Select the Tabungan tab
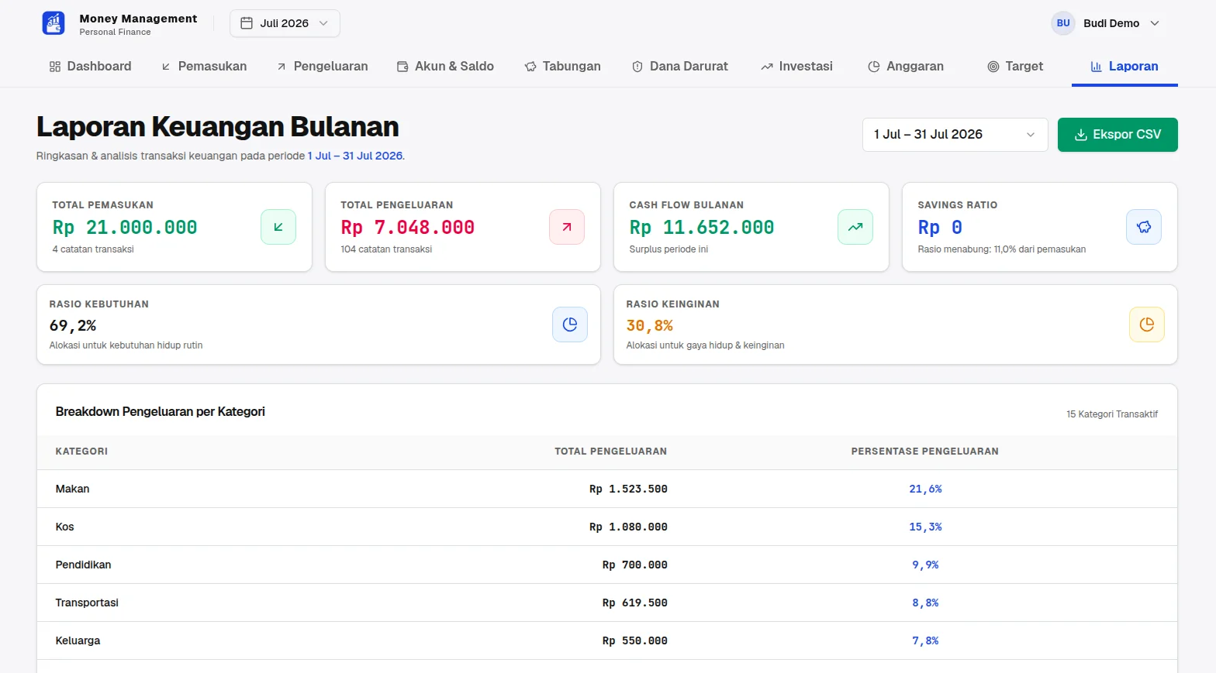This screenshot has height=673, width=1216. (563, 67)
